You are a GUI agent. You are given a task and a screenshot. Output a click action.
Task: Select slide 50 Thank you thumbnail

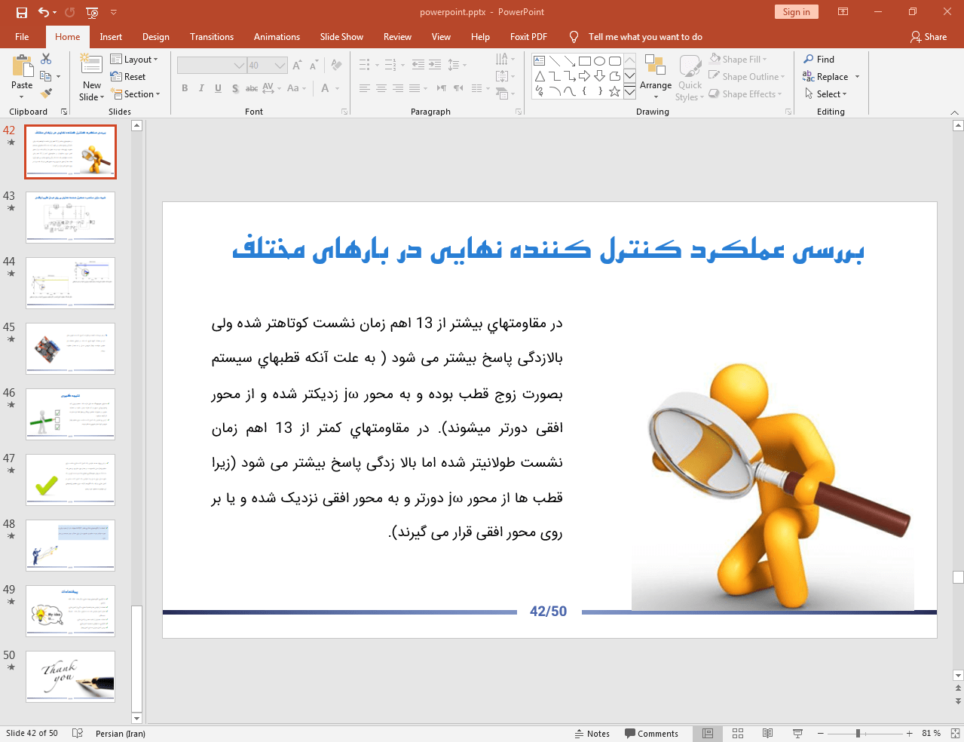coord(70,676)
